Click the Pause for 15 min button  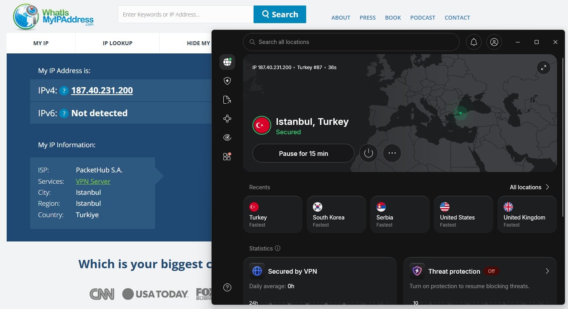click(303, 153)
